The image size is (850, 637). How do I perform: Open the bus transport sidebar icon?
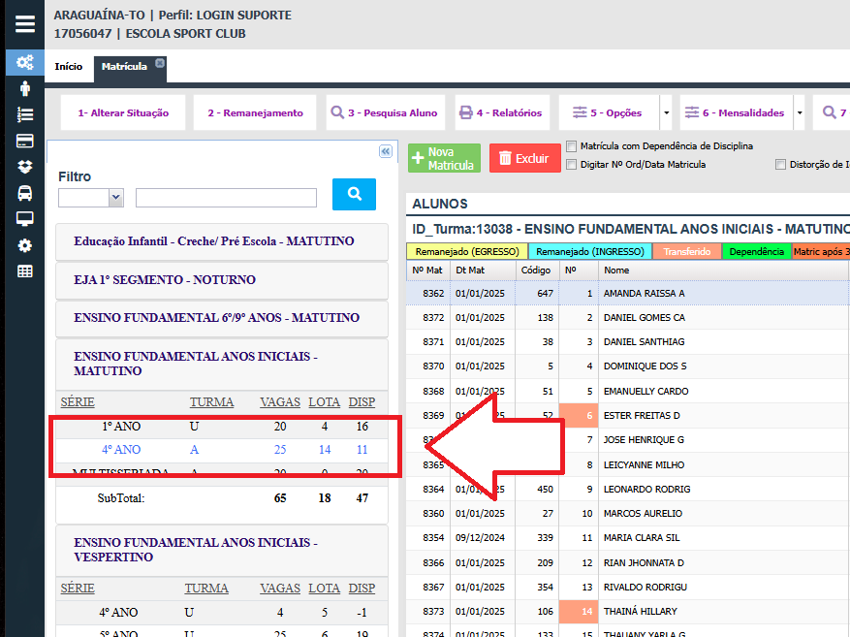tap(25, 193)
